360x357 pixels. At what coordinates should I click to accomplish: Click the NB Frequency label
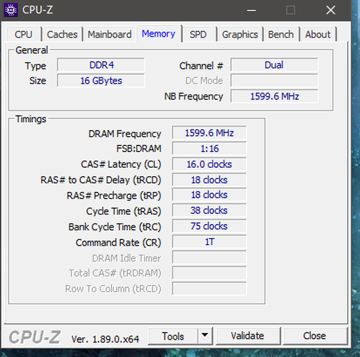[194, 97]
